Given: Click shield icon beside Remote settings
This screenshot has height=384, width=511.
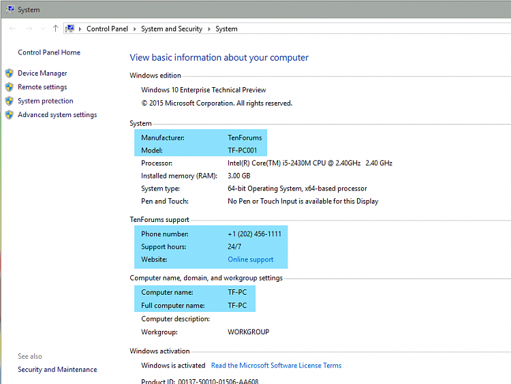Looking at the screenshot, I should click(10, 87).
